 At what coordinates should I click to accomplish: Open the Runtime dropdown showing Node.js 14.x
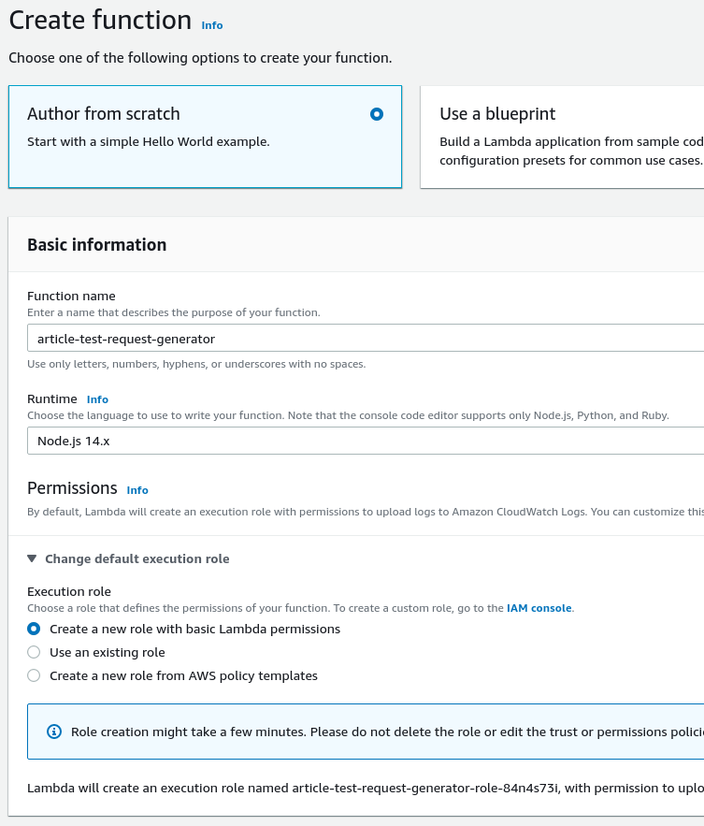pos(365,441)
